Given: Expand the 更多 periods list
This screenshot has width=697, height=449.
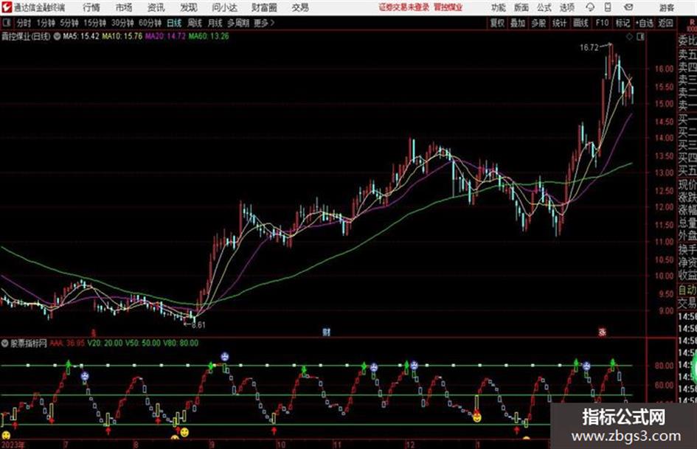Looking at the screenshot, I should (264, 23).
